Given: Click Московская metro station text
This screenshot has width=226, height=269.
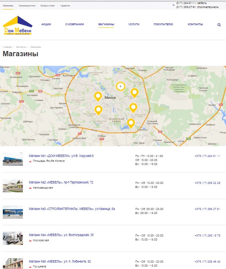Looking at the screenshot, I should (x=41, y=240).
